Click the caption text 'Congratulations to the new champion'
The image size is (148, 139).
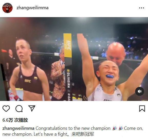click(x=73, y=128)
